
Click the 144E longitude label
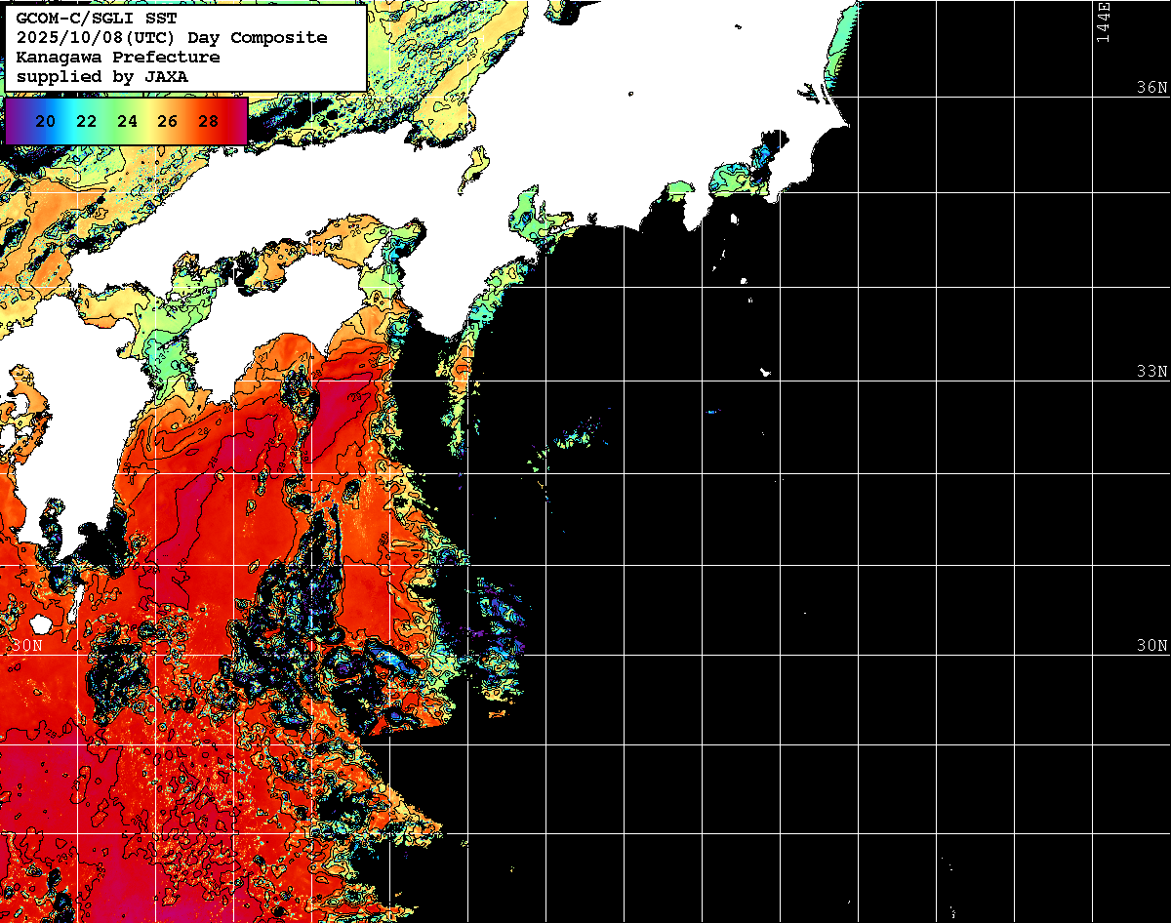[x=1104, y=21]
